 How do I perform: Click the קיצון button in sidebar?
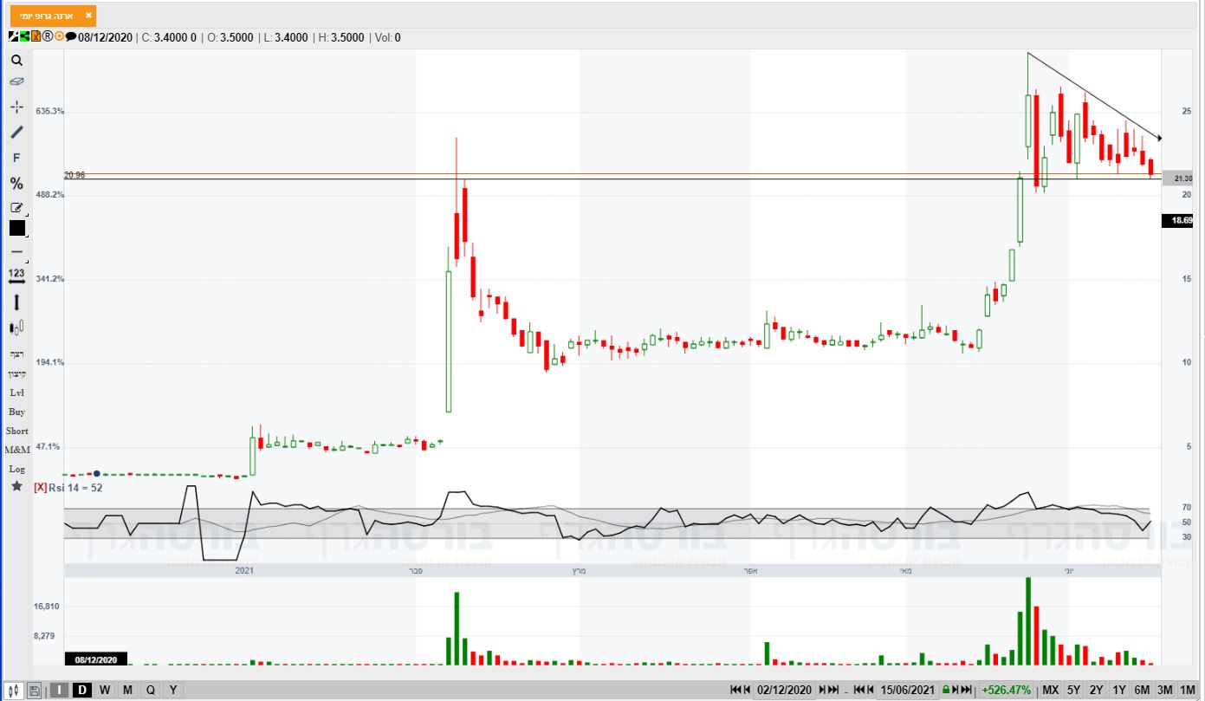[x=17, y=373]
